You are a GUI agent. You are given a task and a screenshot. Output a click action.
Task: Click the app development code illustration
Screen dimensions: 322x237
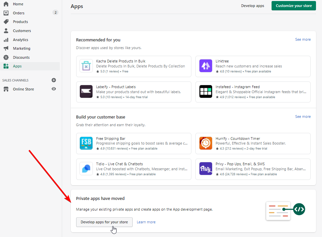coord(286,211)
